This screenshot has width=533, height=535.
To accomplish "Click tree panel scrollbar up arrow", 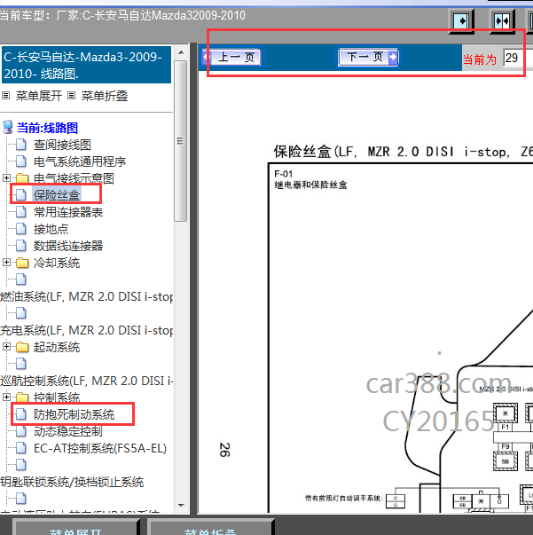I will click(181, 52).
